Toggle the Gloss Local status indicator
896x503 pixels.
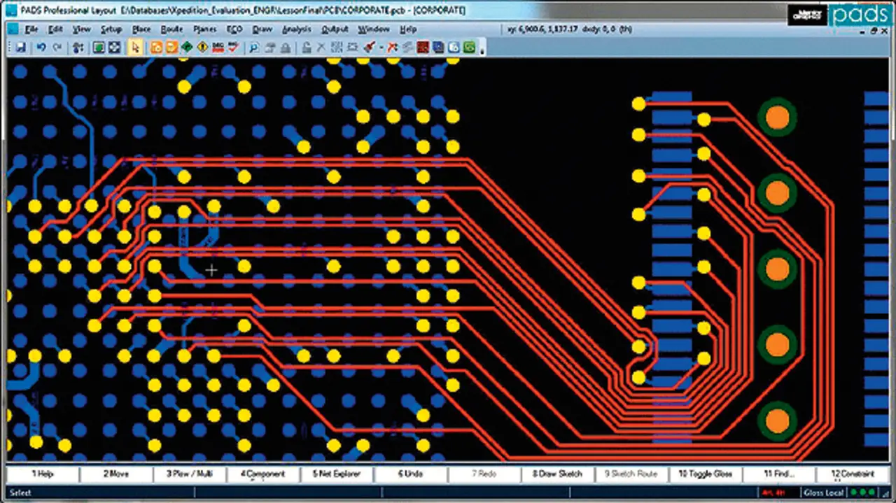point(822,493)
